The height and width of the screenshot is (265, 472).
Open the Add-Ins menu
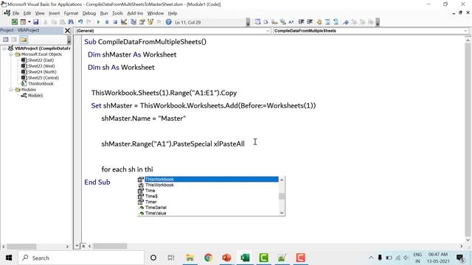135,13
